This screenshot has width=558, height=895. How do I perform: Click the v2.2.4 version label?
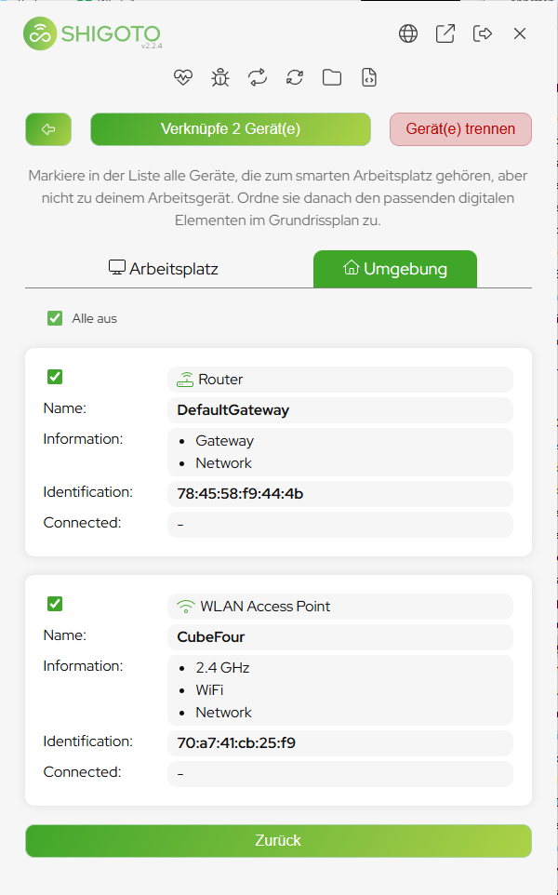coord(152,46)
